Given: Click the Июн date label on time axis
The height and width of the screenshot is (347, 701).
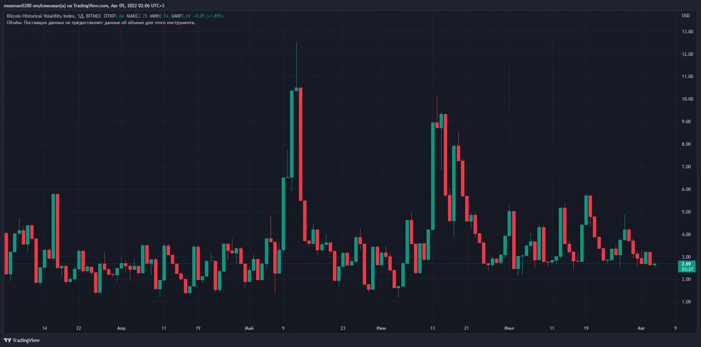Looking at the screenshot, I should [x=381, y=328].
